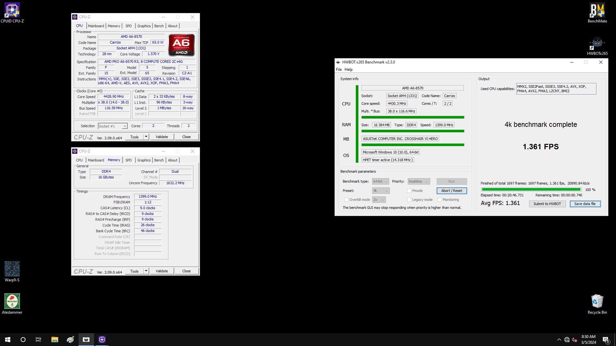Expand Tools arrow in top CPU-Z window

point(146,137)
